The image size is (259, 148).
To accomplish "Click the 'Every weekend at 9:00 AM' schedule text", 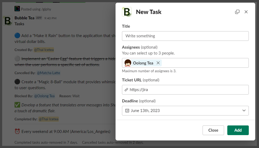I will [x=66, y=132].
